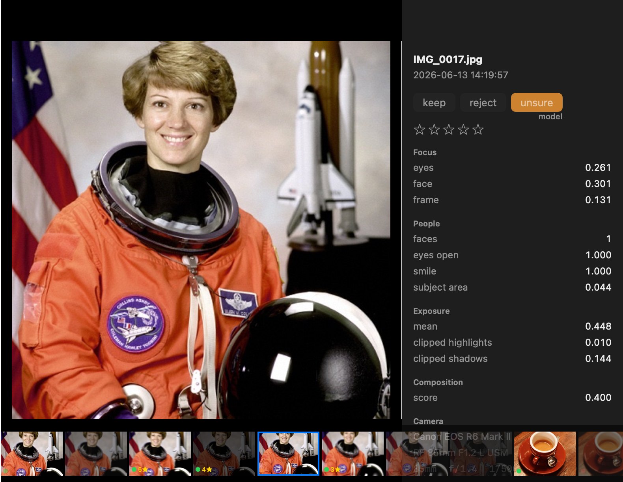
Task: Set rating with the second star
Action: point(434,129)
